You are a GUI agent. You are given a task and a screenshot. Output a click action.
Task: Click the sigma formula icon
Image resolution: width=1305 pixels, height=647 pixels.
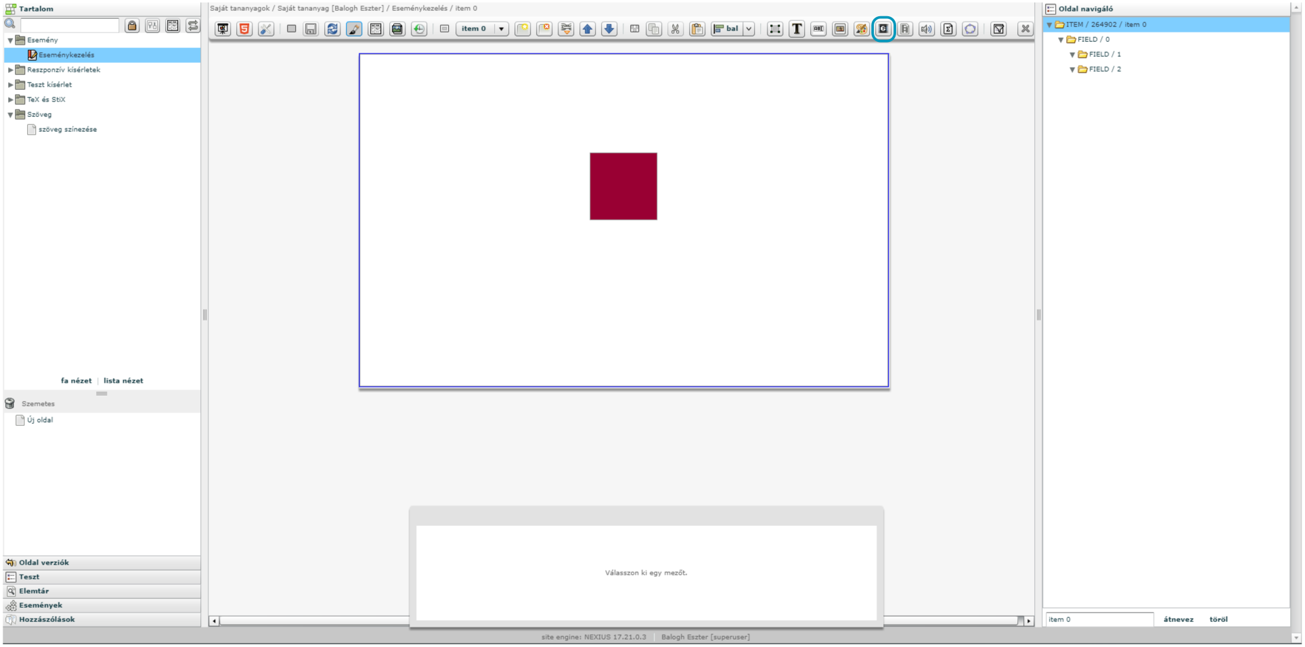tap(948, 29)
